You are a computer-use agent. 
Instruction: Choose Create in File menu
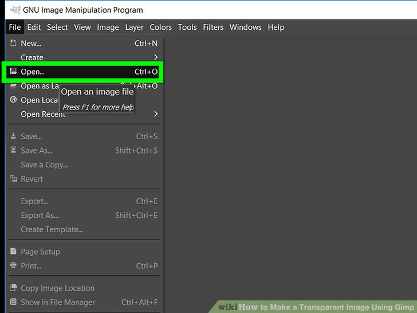[84, 57]
